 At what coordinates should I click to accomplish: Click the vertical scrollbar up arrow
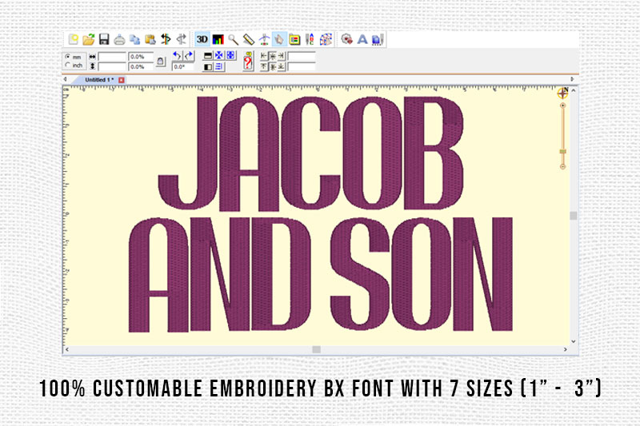pyautogui.click(x=574, y=90)
